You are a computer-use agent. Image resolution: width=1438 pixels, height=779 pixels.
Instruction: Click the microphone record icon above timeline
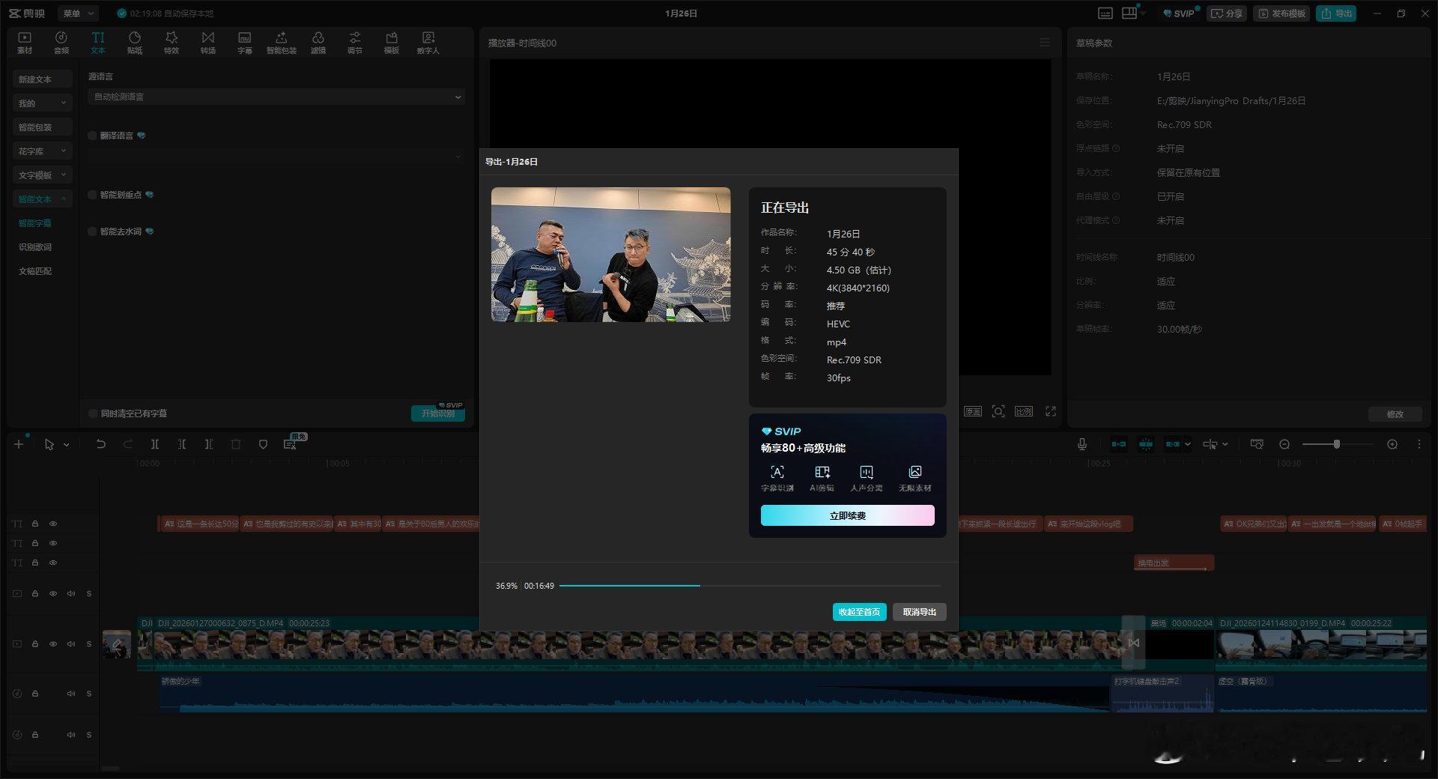pyautogui.click(x=1082, y=444)
